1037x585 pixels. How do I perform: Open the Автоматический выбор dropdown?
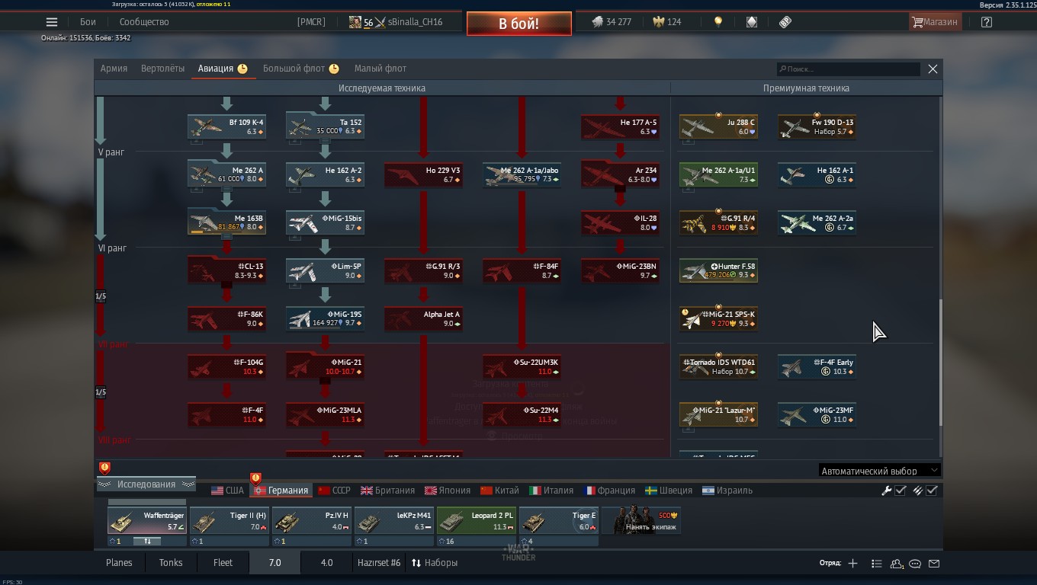coord(879,471)
